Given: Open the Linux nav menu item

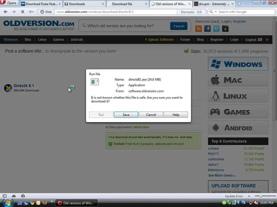Looking at the screenshot, I should point(42,39).
